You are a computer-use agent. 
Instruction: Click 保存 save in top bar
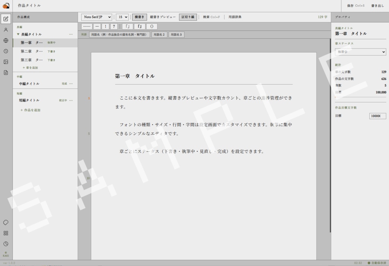click(356, 5)
